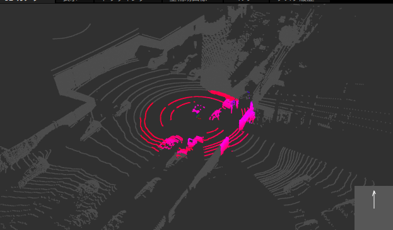Select the magenta cluster at the rings' lower left
Image resolution: width=393 pixels, height=230 pixels.
click(170, 142)
